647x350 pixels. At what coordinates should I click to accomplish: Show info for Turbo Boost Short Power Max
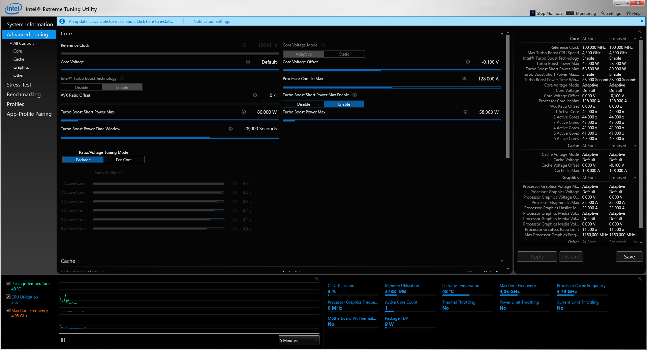244,112
